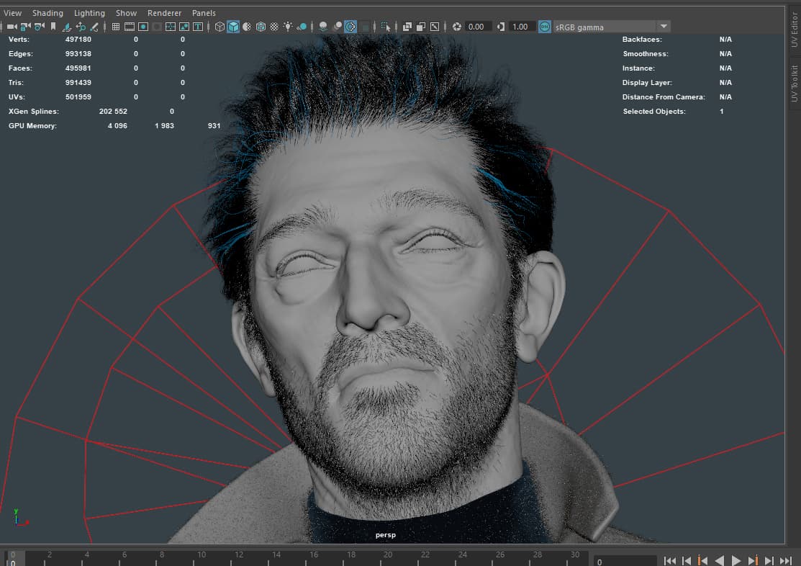Screen dimensions: 801x566
Task: Click Go to Start of playback range
Action: coord(670,561)
